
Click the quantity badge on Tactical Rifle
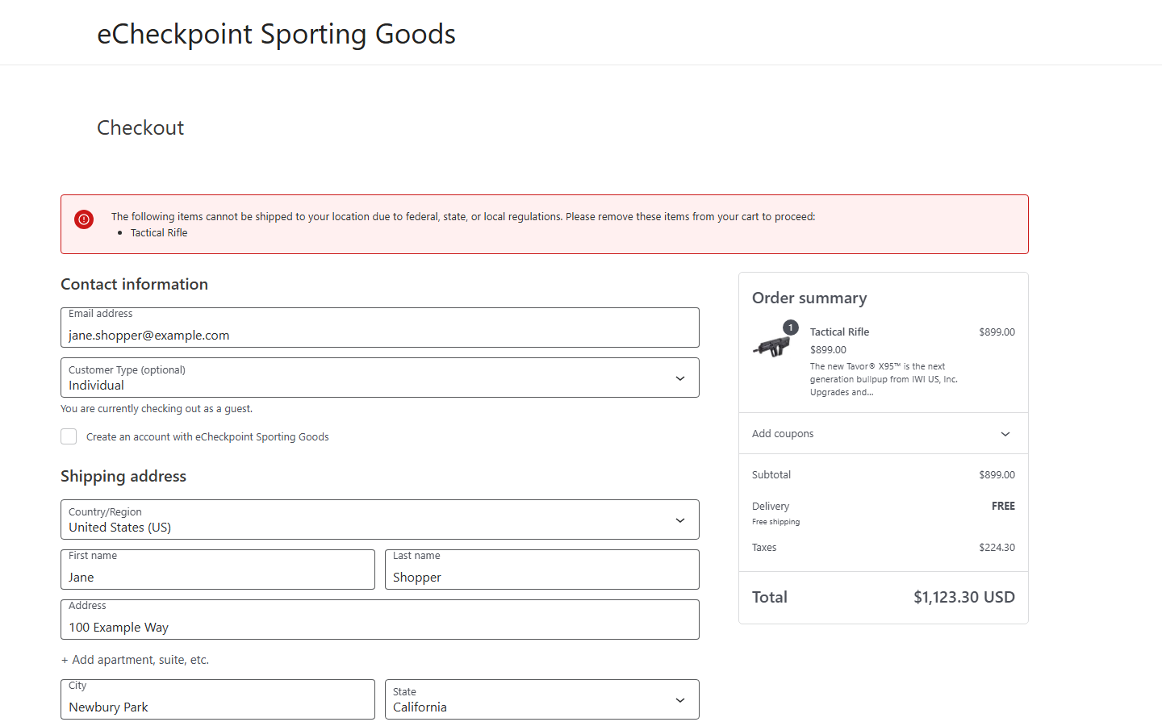[x=791, y=328]
